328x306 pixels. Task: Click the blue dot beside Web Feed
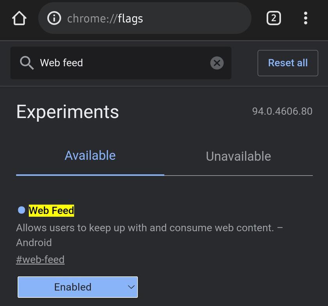[x=21, y=210]
